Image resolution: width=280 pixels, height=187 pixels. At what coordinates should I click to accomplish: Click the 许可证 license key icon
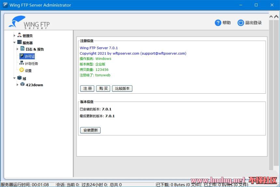coord(22,56)
